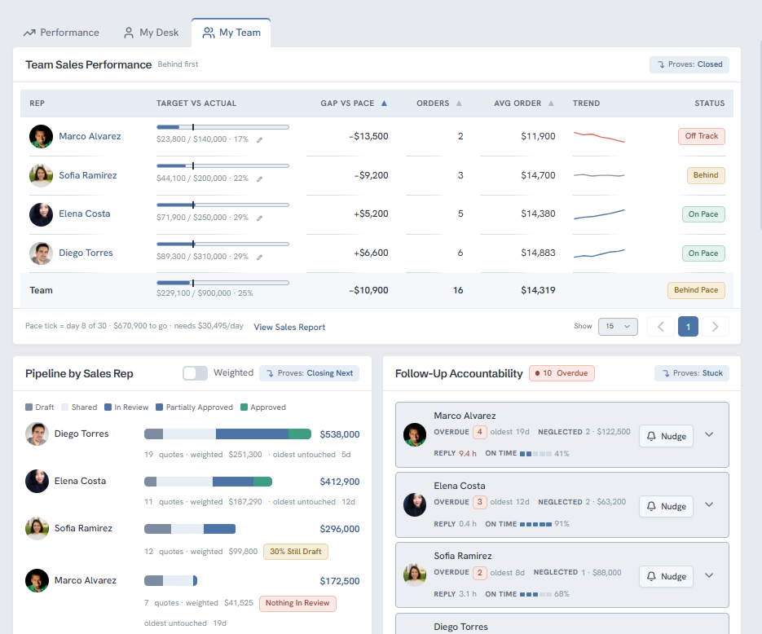Click the In Review legend swatch
The image size is (762, 634).
(x=108, y=407)
